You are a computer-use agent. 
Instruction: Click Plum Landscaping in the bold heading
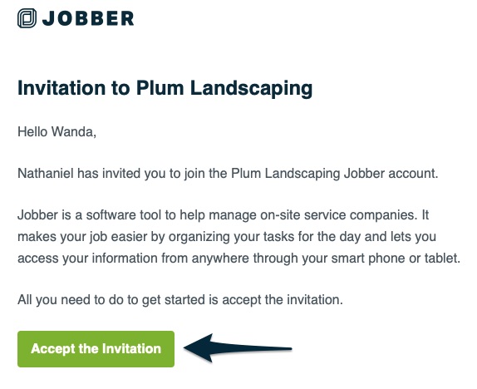224,89
